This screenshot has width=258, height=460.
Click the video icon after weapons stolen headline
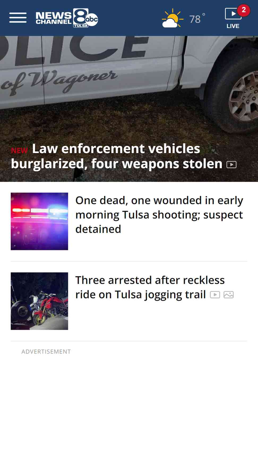pos(231,165)
